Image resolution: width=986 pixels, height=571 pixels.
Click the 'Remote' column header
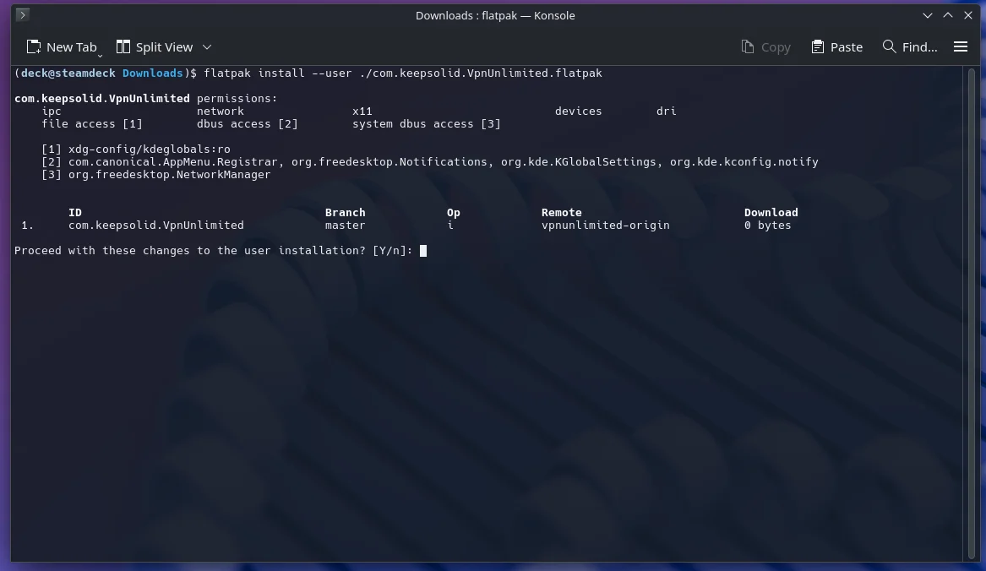[x=562, y=213]
